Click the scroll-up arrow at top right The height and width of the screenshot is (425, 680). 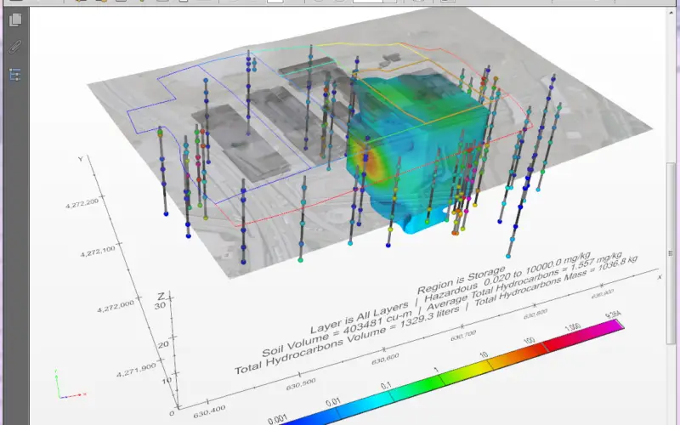[671, 13]
